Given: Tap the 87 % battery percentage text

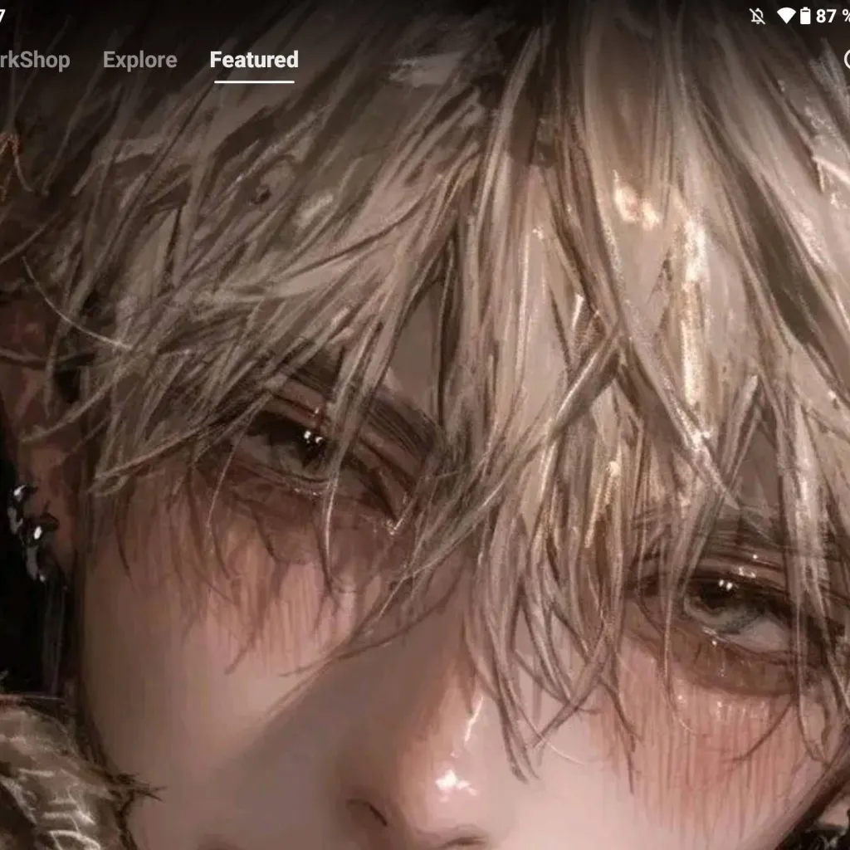Looking at the screenshot, I should 832,16.
